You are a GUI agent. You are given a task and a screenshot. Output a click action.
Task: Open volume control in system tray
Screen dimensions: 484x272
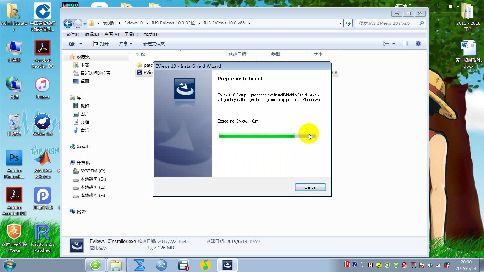point(430,265)
